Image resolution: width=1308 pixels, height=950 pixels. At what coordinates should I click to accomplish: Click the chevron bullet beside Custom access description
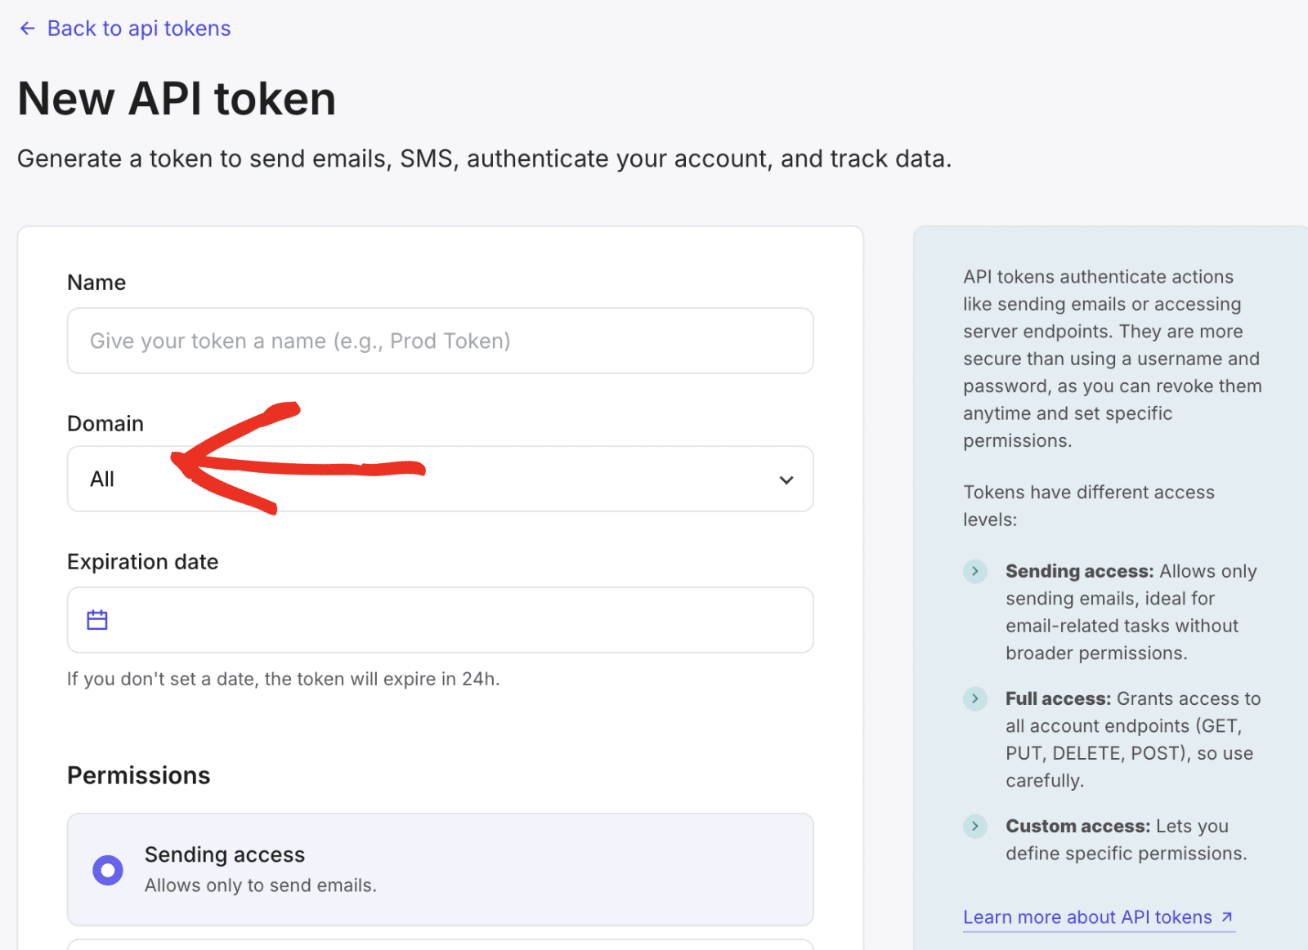point(974,826)
